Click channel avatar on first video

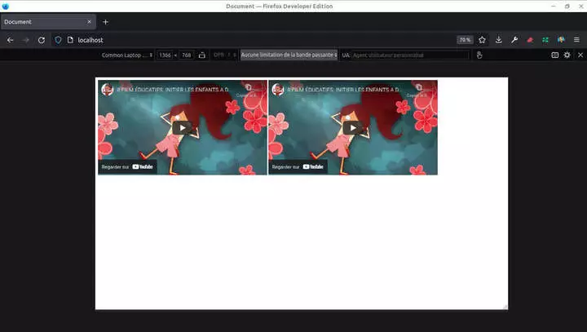[107, 90]
